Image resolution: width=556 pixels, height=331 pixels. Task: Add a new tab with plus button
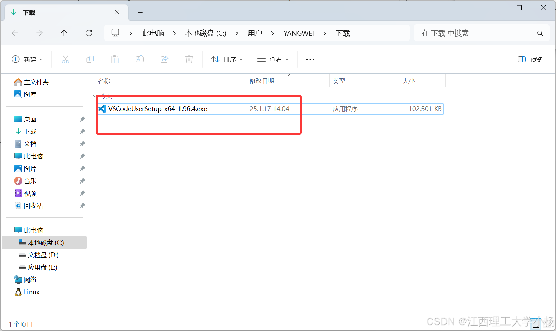(140, 13)
